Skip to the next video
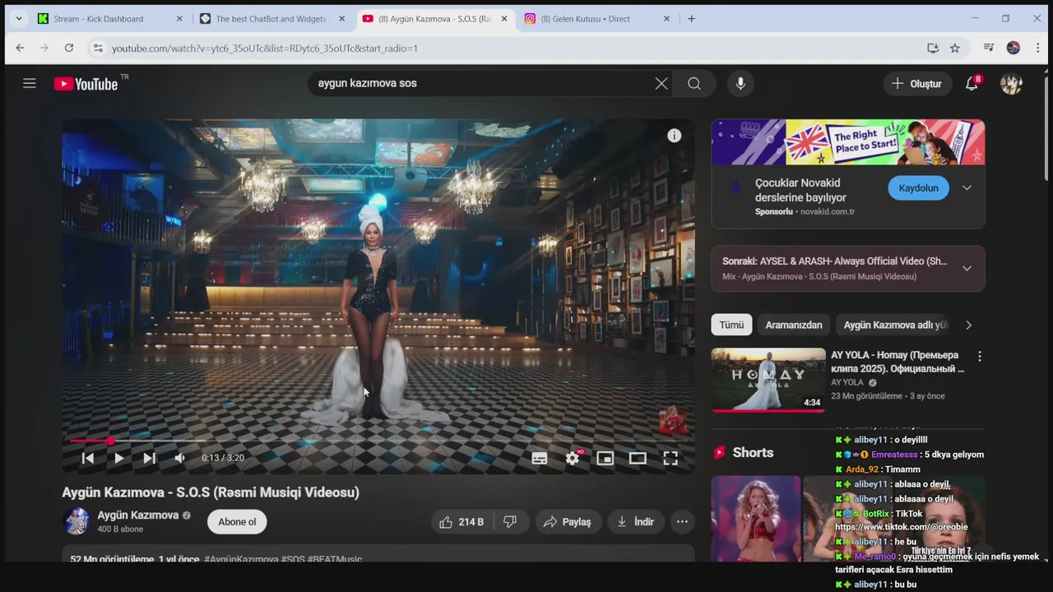Viewport: 1053px width, 592px height. click(x=149, y=458)
